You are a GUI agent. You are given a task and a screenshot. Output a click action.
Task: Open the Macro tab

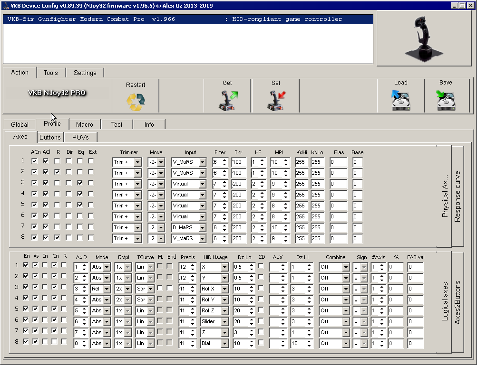(x=85, y=124)
